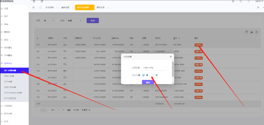Click the export icon above the table

point(251,32)
